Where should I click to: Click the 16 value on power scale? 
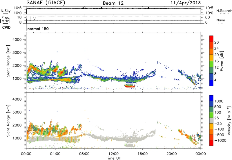(x=216, y=61)
